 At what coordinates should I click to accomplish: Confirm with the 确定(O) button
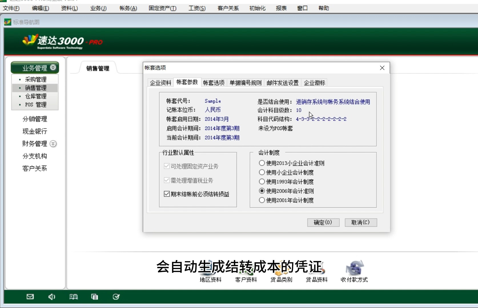(323, 222)
